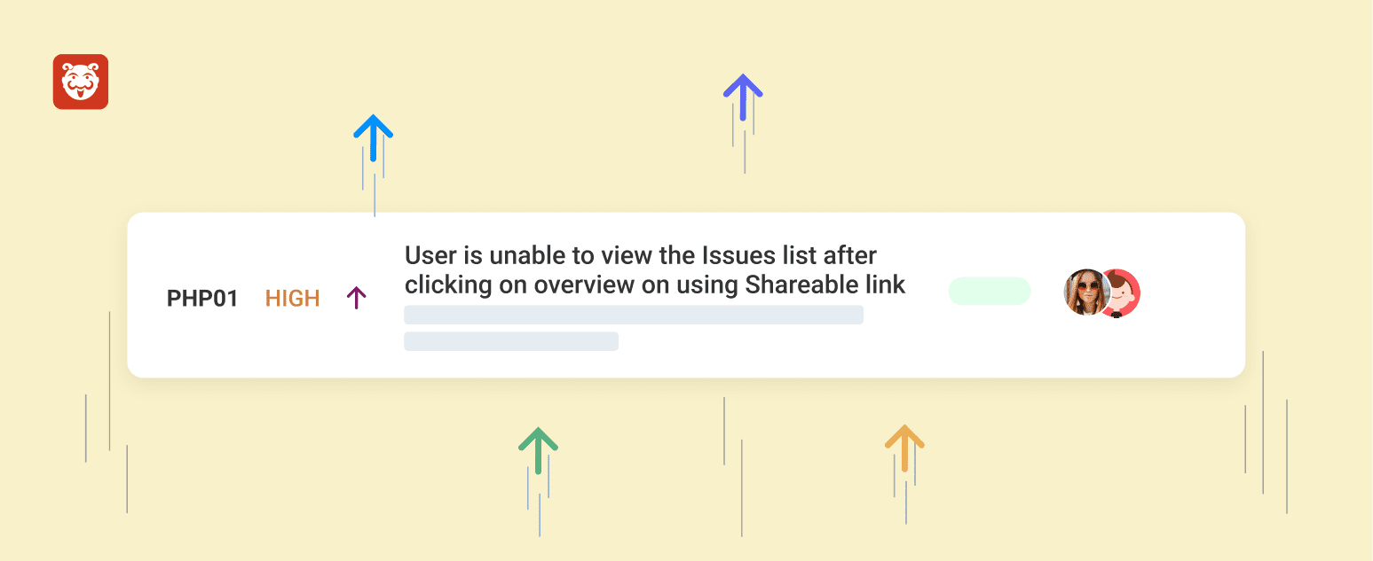Click the word 'clicking' in the title
Screen dimensions: 1373x561
coord(447,284)
